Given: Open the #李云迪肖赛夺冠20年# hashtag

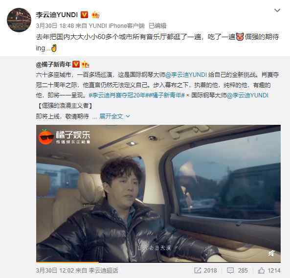Looking at the screenshot, I should click(118, 95).
